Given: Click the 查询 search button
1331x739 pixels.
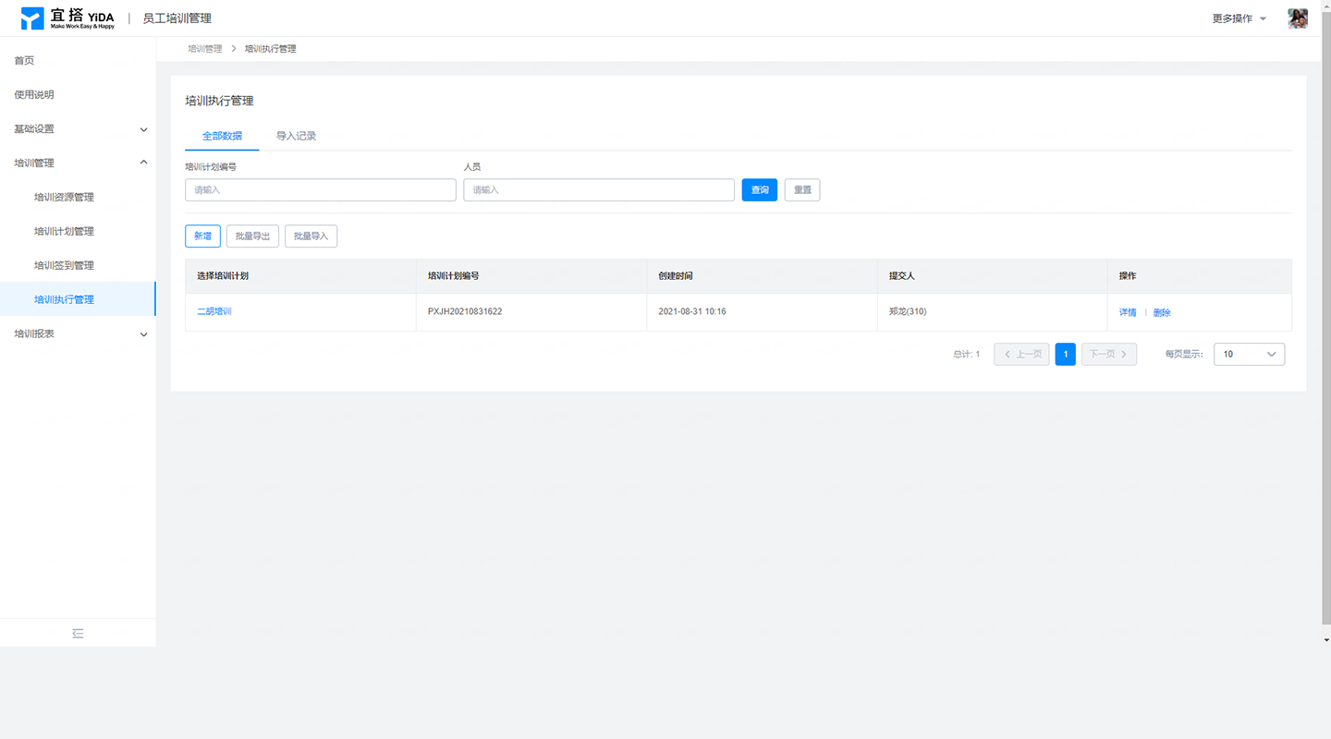Looking at the screenshot, I should click(x=760, y=189).
